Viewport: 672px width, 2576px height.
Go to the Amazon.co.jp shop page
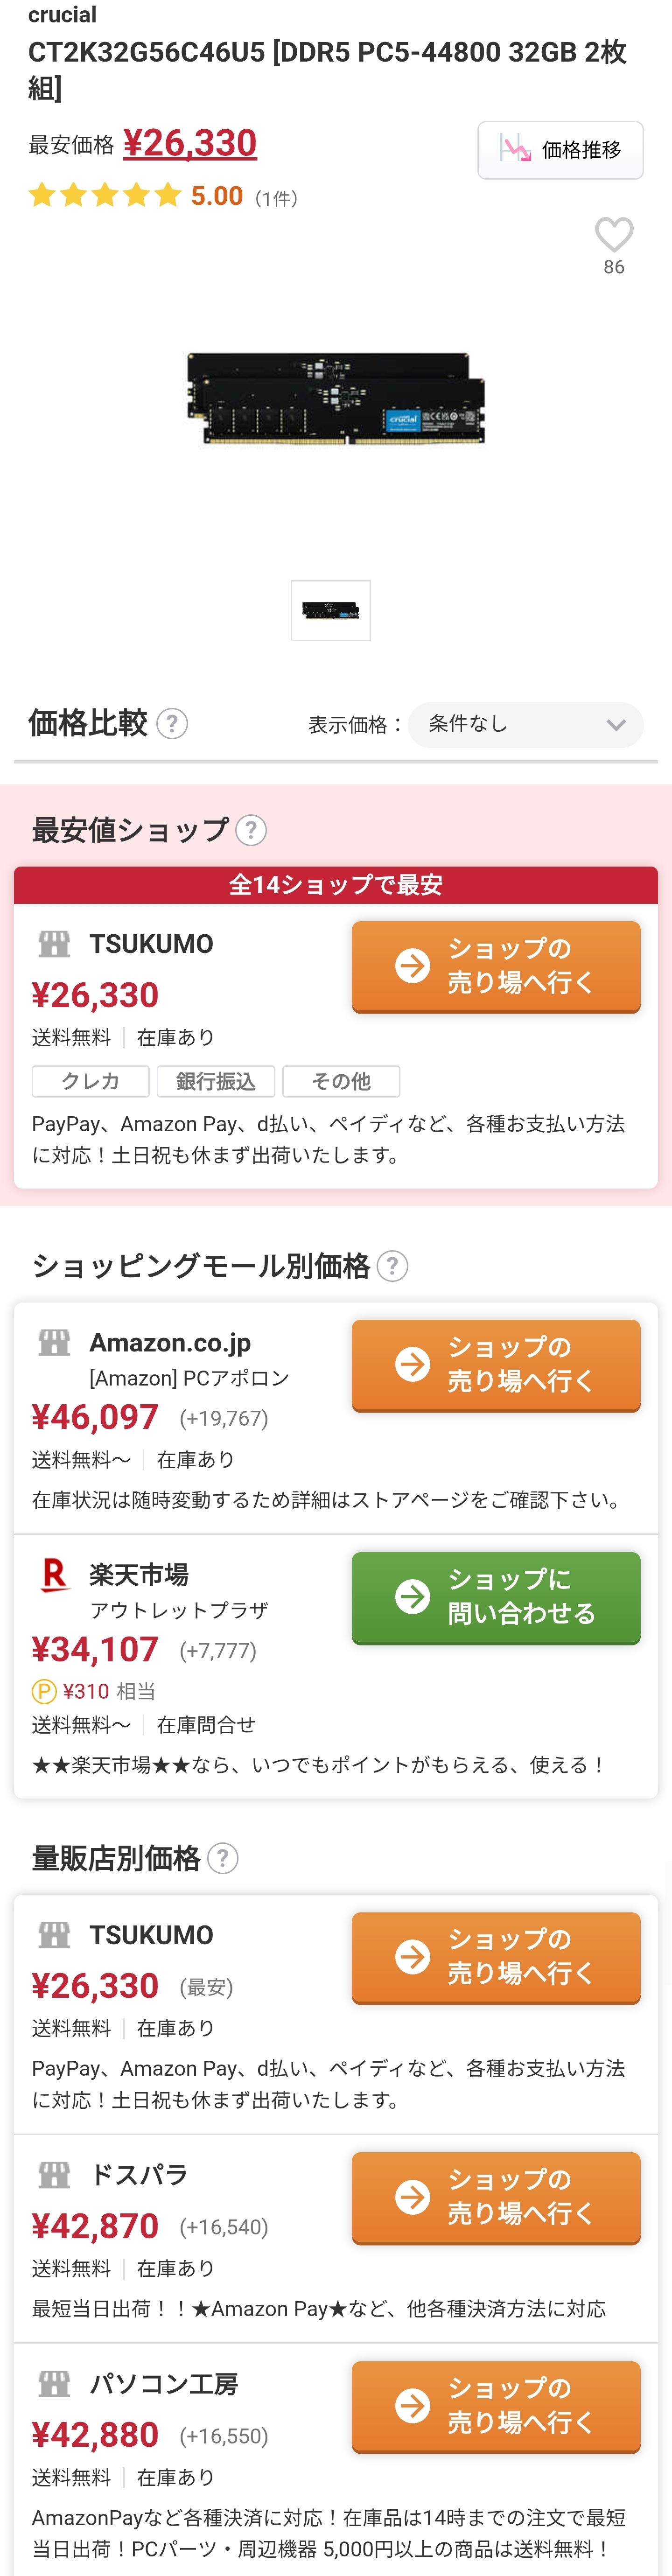coord(495,1364)
